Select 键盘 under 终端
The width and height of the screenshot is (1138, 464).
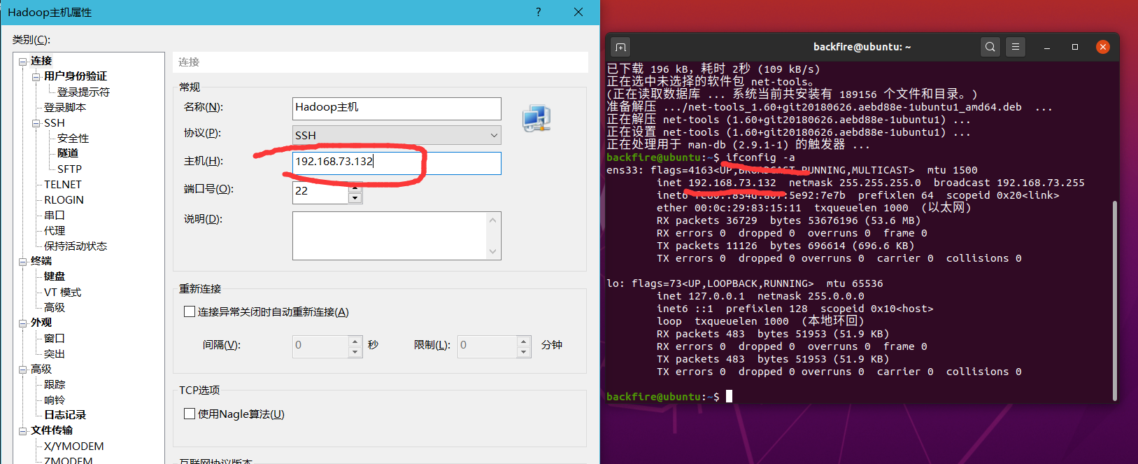coord(55,277)
